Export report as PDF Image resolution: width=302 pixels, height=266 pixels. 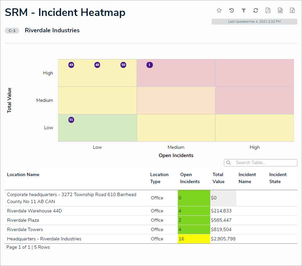pyautogui.click(x=268, y=11)
